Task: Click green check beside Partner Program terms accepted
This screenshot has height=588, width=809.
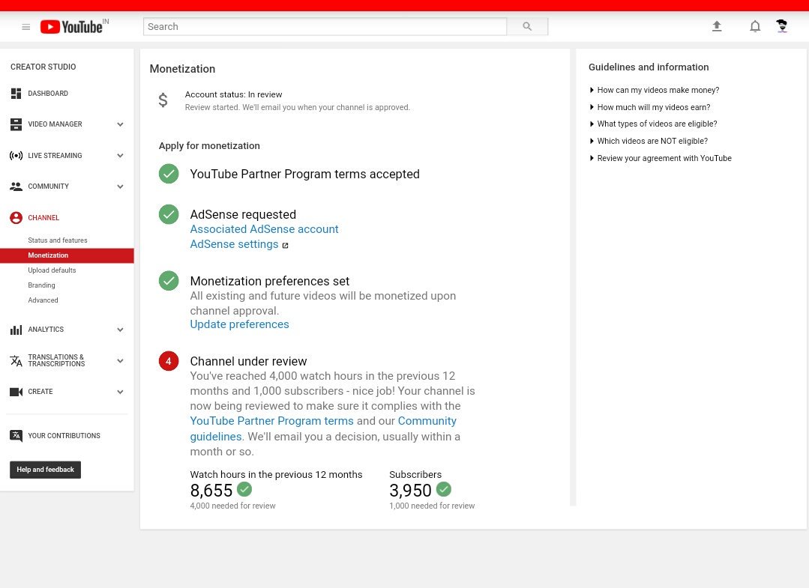Action: pyautogui.click(x=169, y=174)
